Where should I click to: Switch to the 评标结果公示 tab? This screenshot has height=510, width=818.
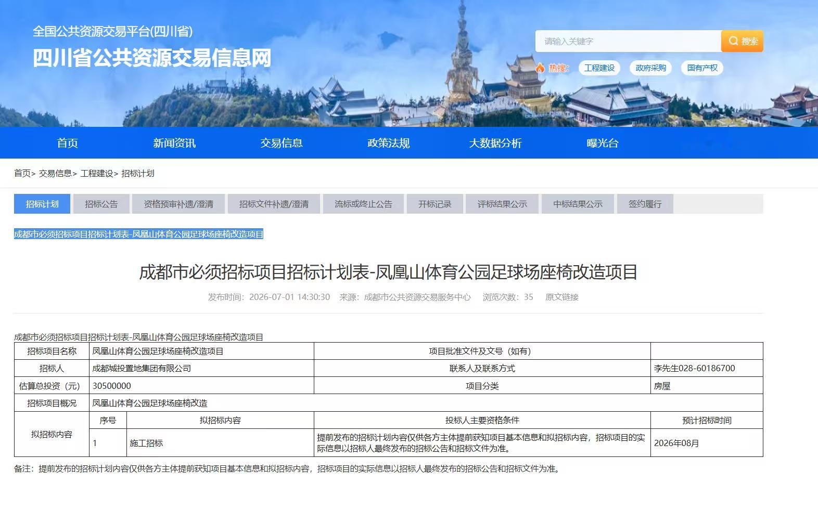pos(502,204)
